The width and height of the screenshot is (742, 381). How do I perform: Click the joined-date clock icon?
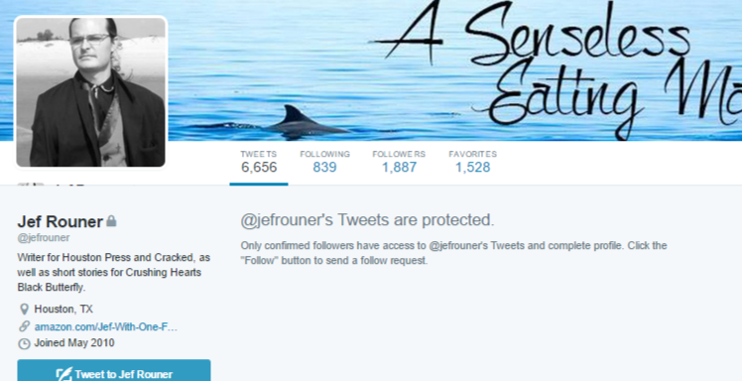point(24,343)
